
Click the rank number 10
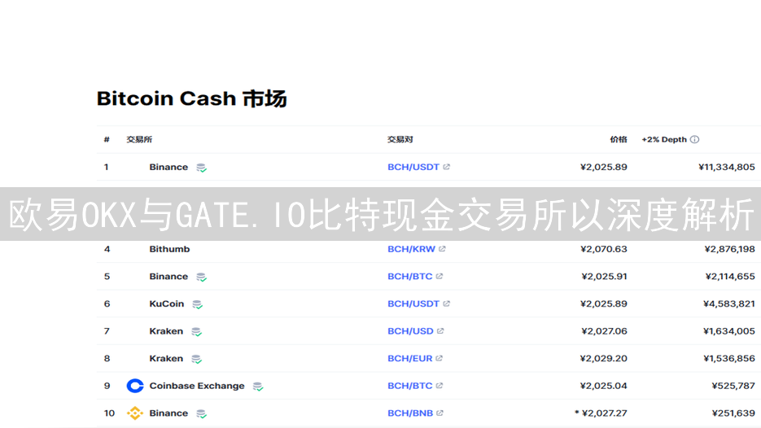pyautogui.click(x=109, y=413)
